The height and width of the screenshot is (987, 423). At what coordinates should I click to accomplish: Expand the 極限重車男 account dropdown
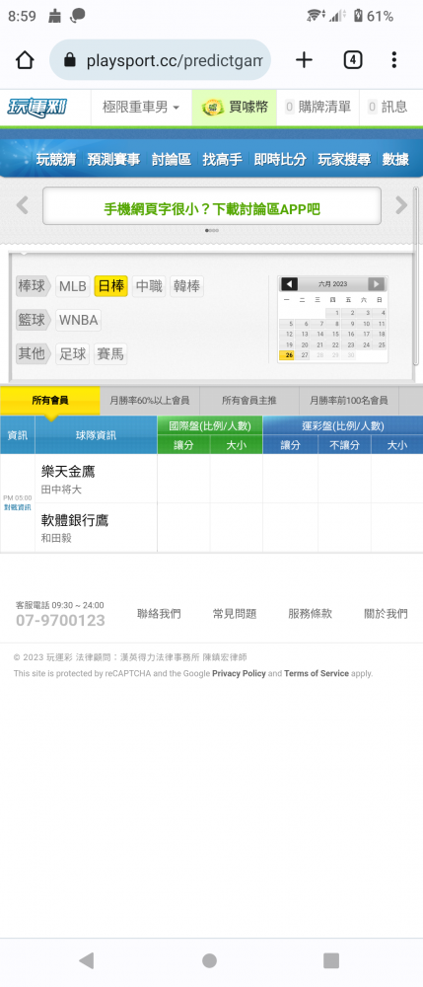[141, 107]
